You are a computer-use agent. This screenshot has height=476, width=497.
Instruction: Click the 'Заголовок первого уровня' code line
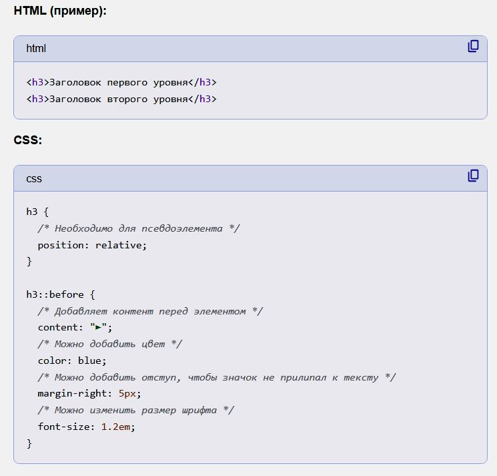(121, 83)
